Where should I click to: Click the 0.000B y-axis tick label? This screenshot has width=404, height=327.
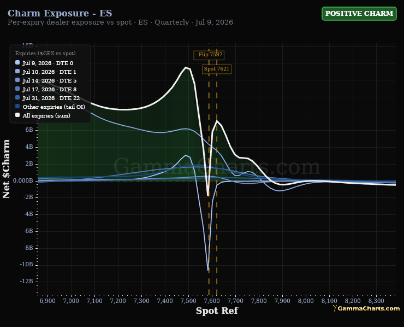tap(23, 180)
